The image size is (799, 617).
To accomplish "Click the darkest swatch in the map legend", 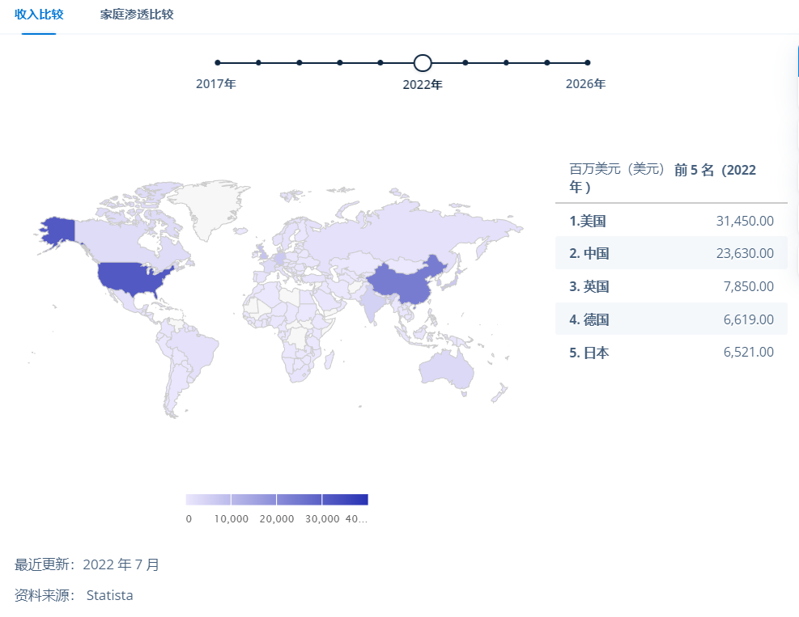I will tap(345, 499).
